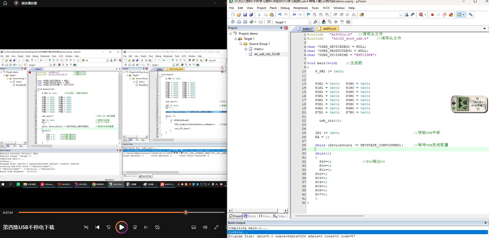
Task: Select stc_usb_cdc_32.LIB in project tree
Action: (267, 54)
